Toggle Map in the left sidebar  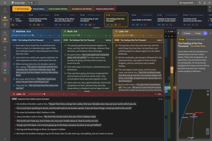click(x=5, y=71)
